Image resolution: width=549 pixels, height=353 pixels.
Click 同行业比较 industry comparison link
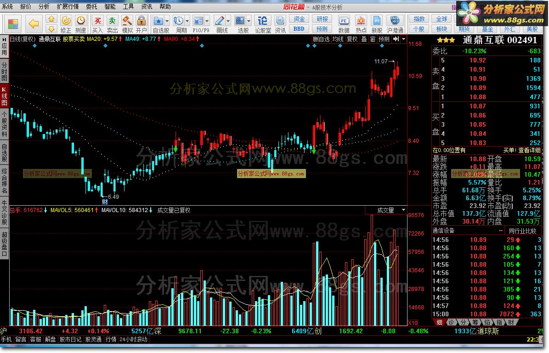pos(522,231)
